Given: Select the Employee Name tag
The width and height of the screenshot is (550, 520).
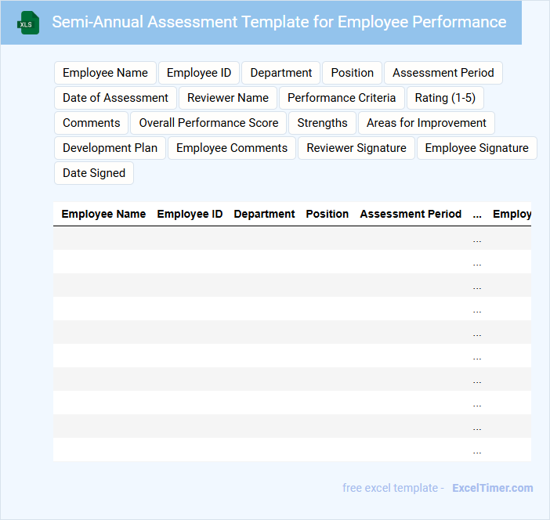Looking at the screenshot, I should pyautogui.click(x=105, y=73).
